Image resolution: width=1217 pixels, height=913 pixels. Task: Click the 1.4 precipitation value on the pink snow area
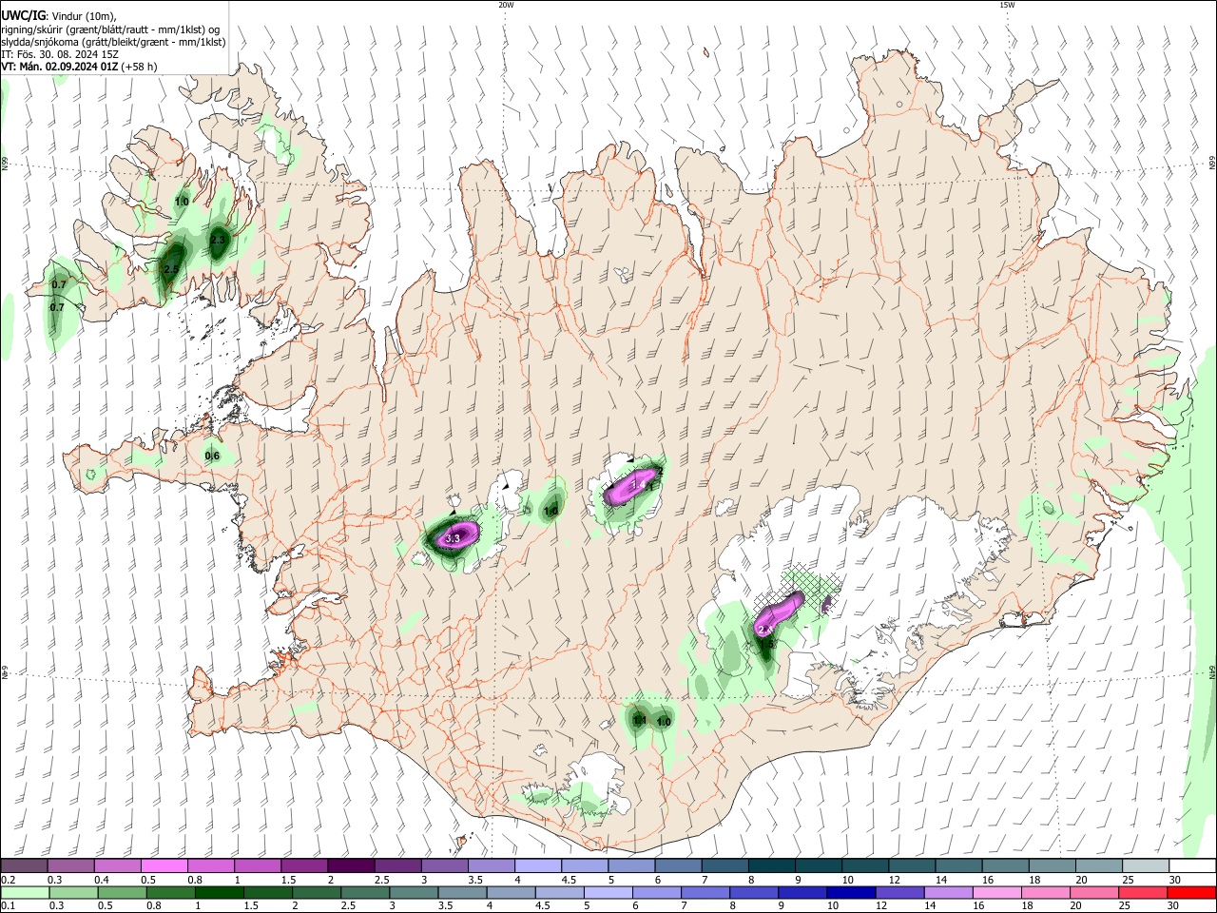pyautogui.click(x=639, y=485)
